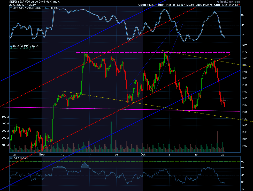
Task: Click the line legend marker before Slow STO
Action: point(11,8)
